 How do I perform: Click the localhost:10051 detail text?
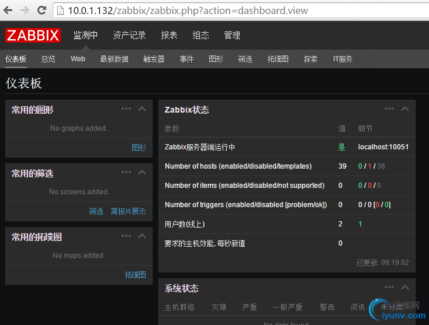[383, 147]
